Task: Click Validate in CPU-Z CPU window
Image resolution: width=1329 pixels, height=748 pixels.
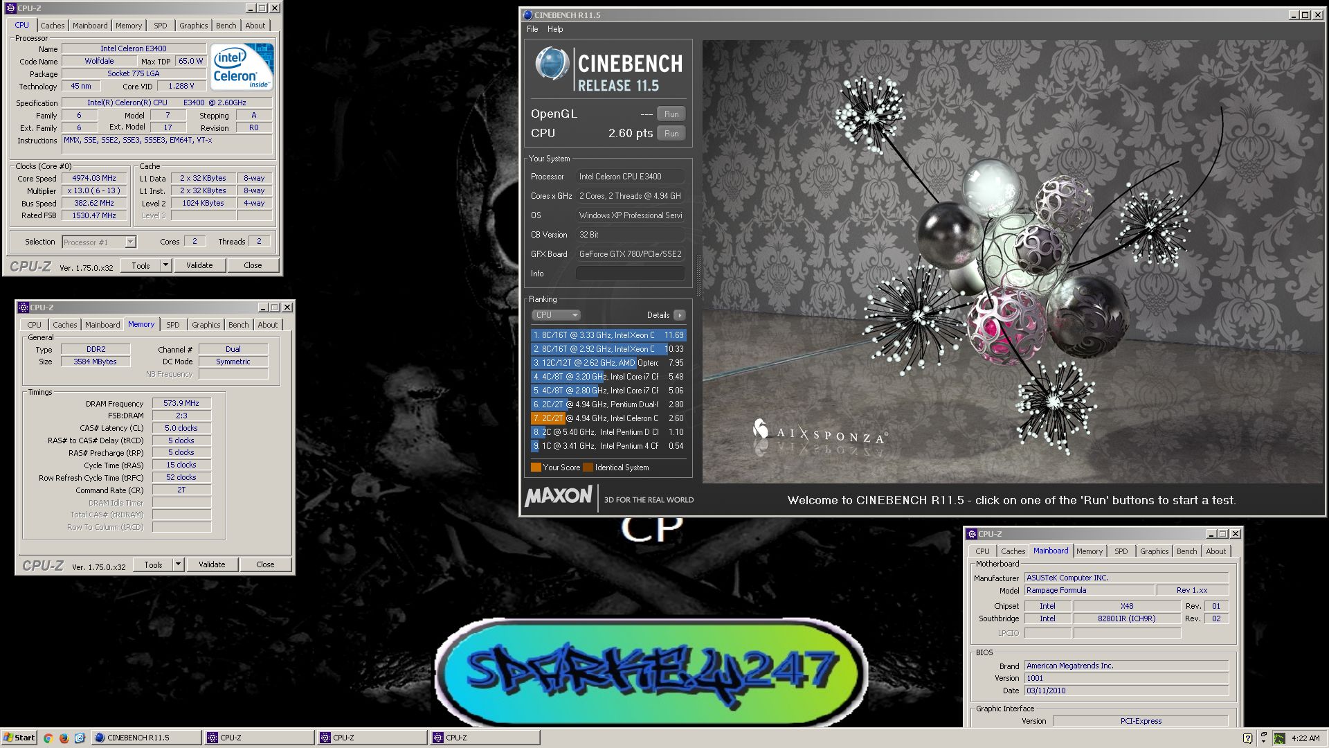Action: (x=199, y=265)
